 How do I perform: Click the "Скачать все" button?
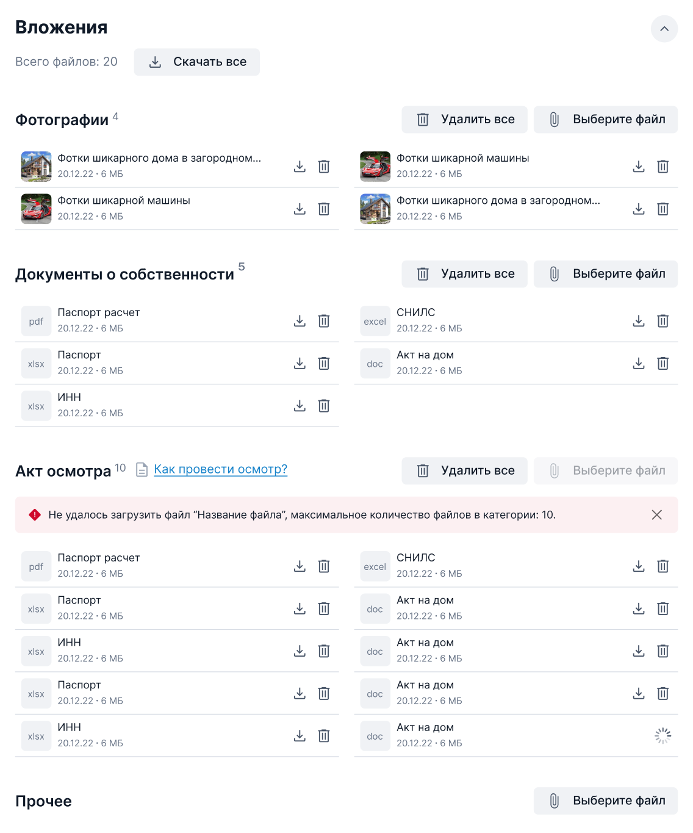click(x=196, y=62)
